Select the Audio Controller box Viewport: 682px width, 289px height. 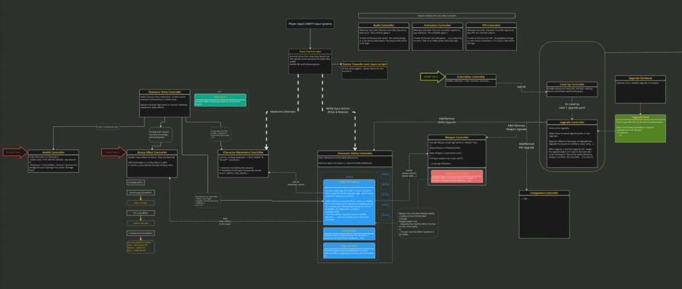click(x=384, y=38)
